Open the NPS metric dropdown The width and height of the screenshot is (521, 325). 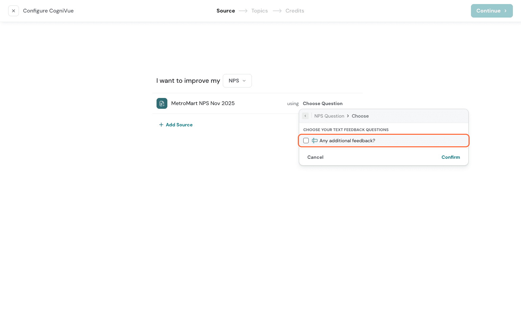coord(237,81)
